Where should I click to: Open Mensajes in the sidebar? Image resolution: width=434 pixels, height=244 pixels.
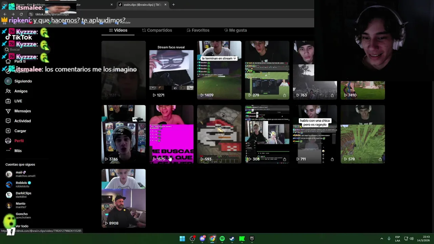pyautogui.click(x=18, y=111)
